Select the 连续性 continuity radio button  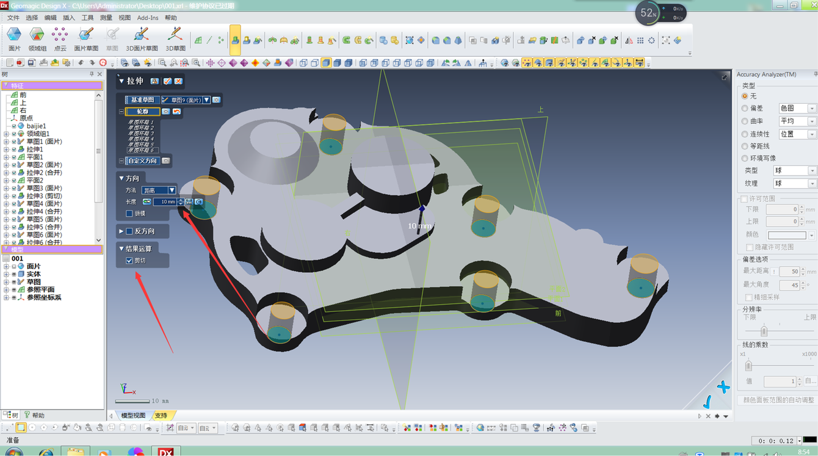tap(745, 134)
